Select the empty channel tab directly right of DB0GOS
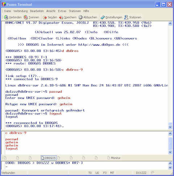The height and width of the screenshot is (176, 174). click(x=59, y=158)
